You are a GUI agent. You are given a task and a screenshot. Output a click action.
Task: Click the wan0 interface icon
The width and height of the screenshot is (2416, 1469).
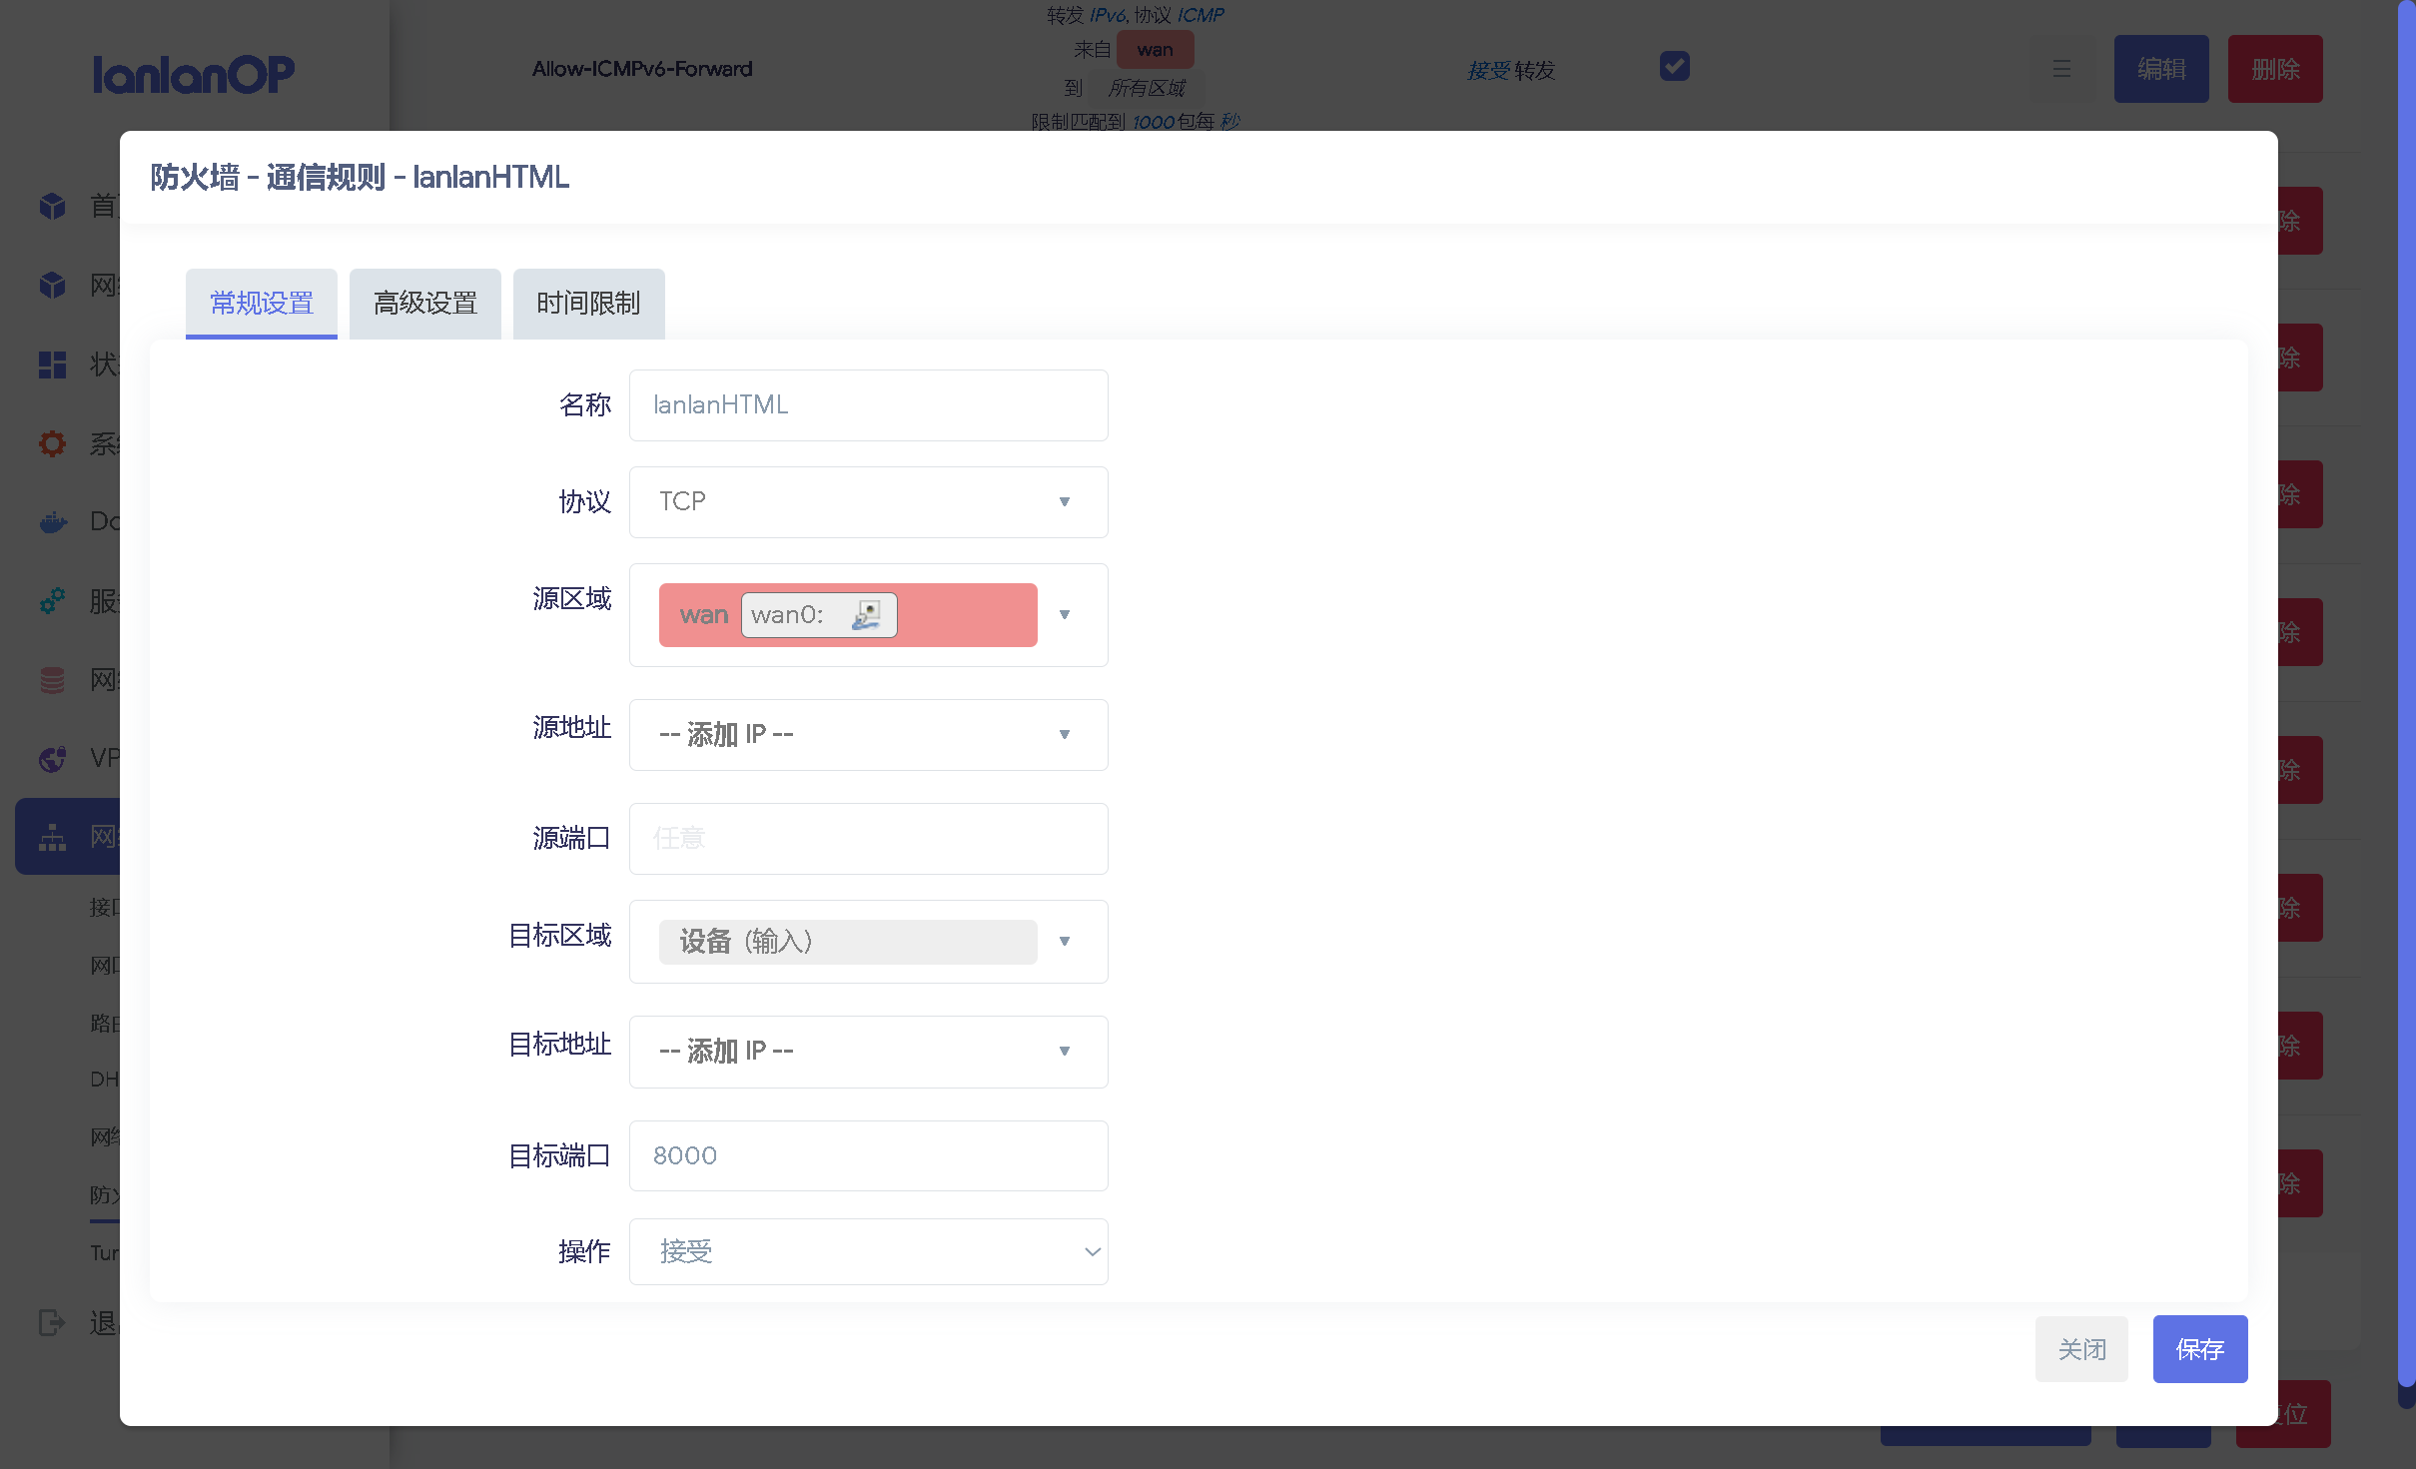pos(866,615)
